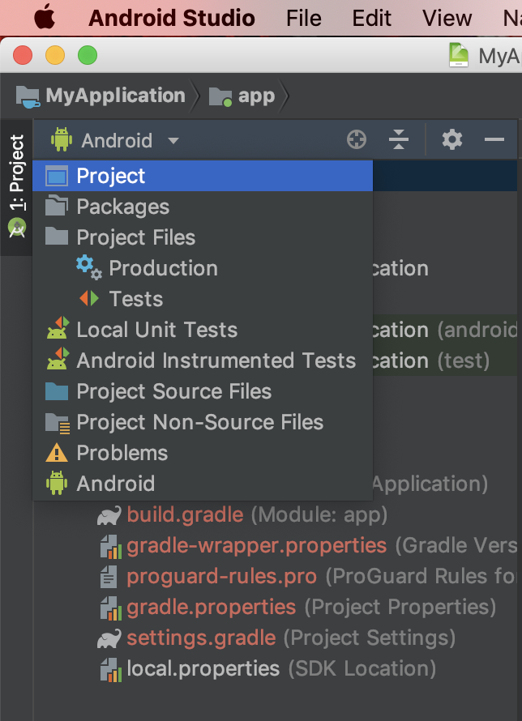Image resolution: width=522 pixels, height=721 pixels.
Task: Click the '(test)' package row
Action: [x=445, y=360]
